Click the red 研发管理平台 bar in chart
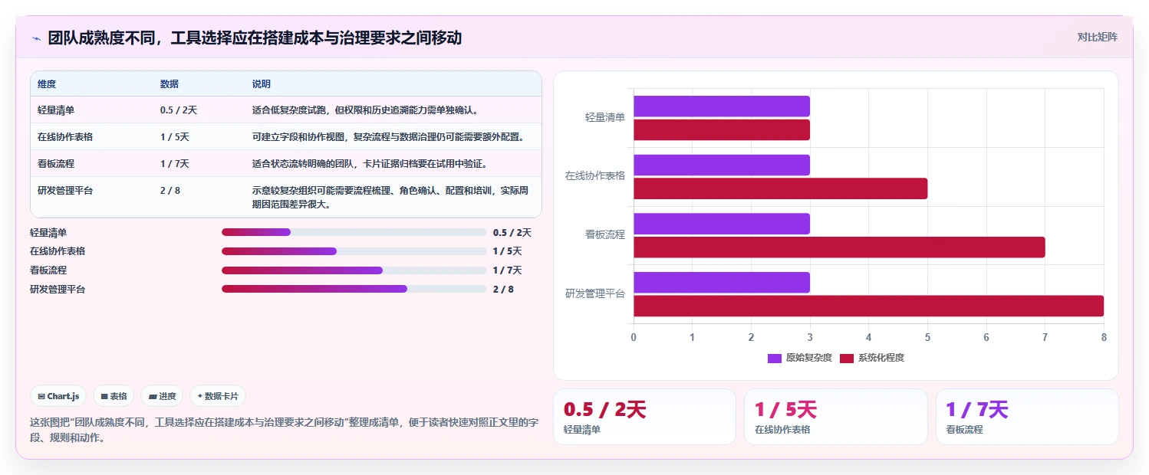 [869, 306]
